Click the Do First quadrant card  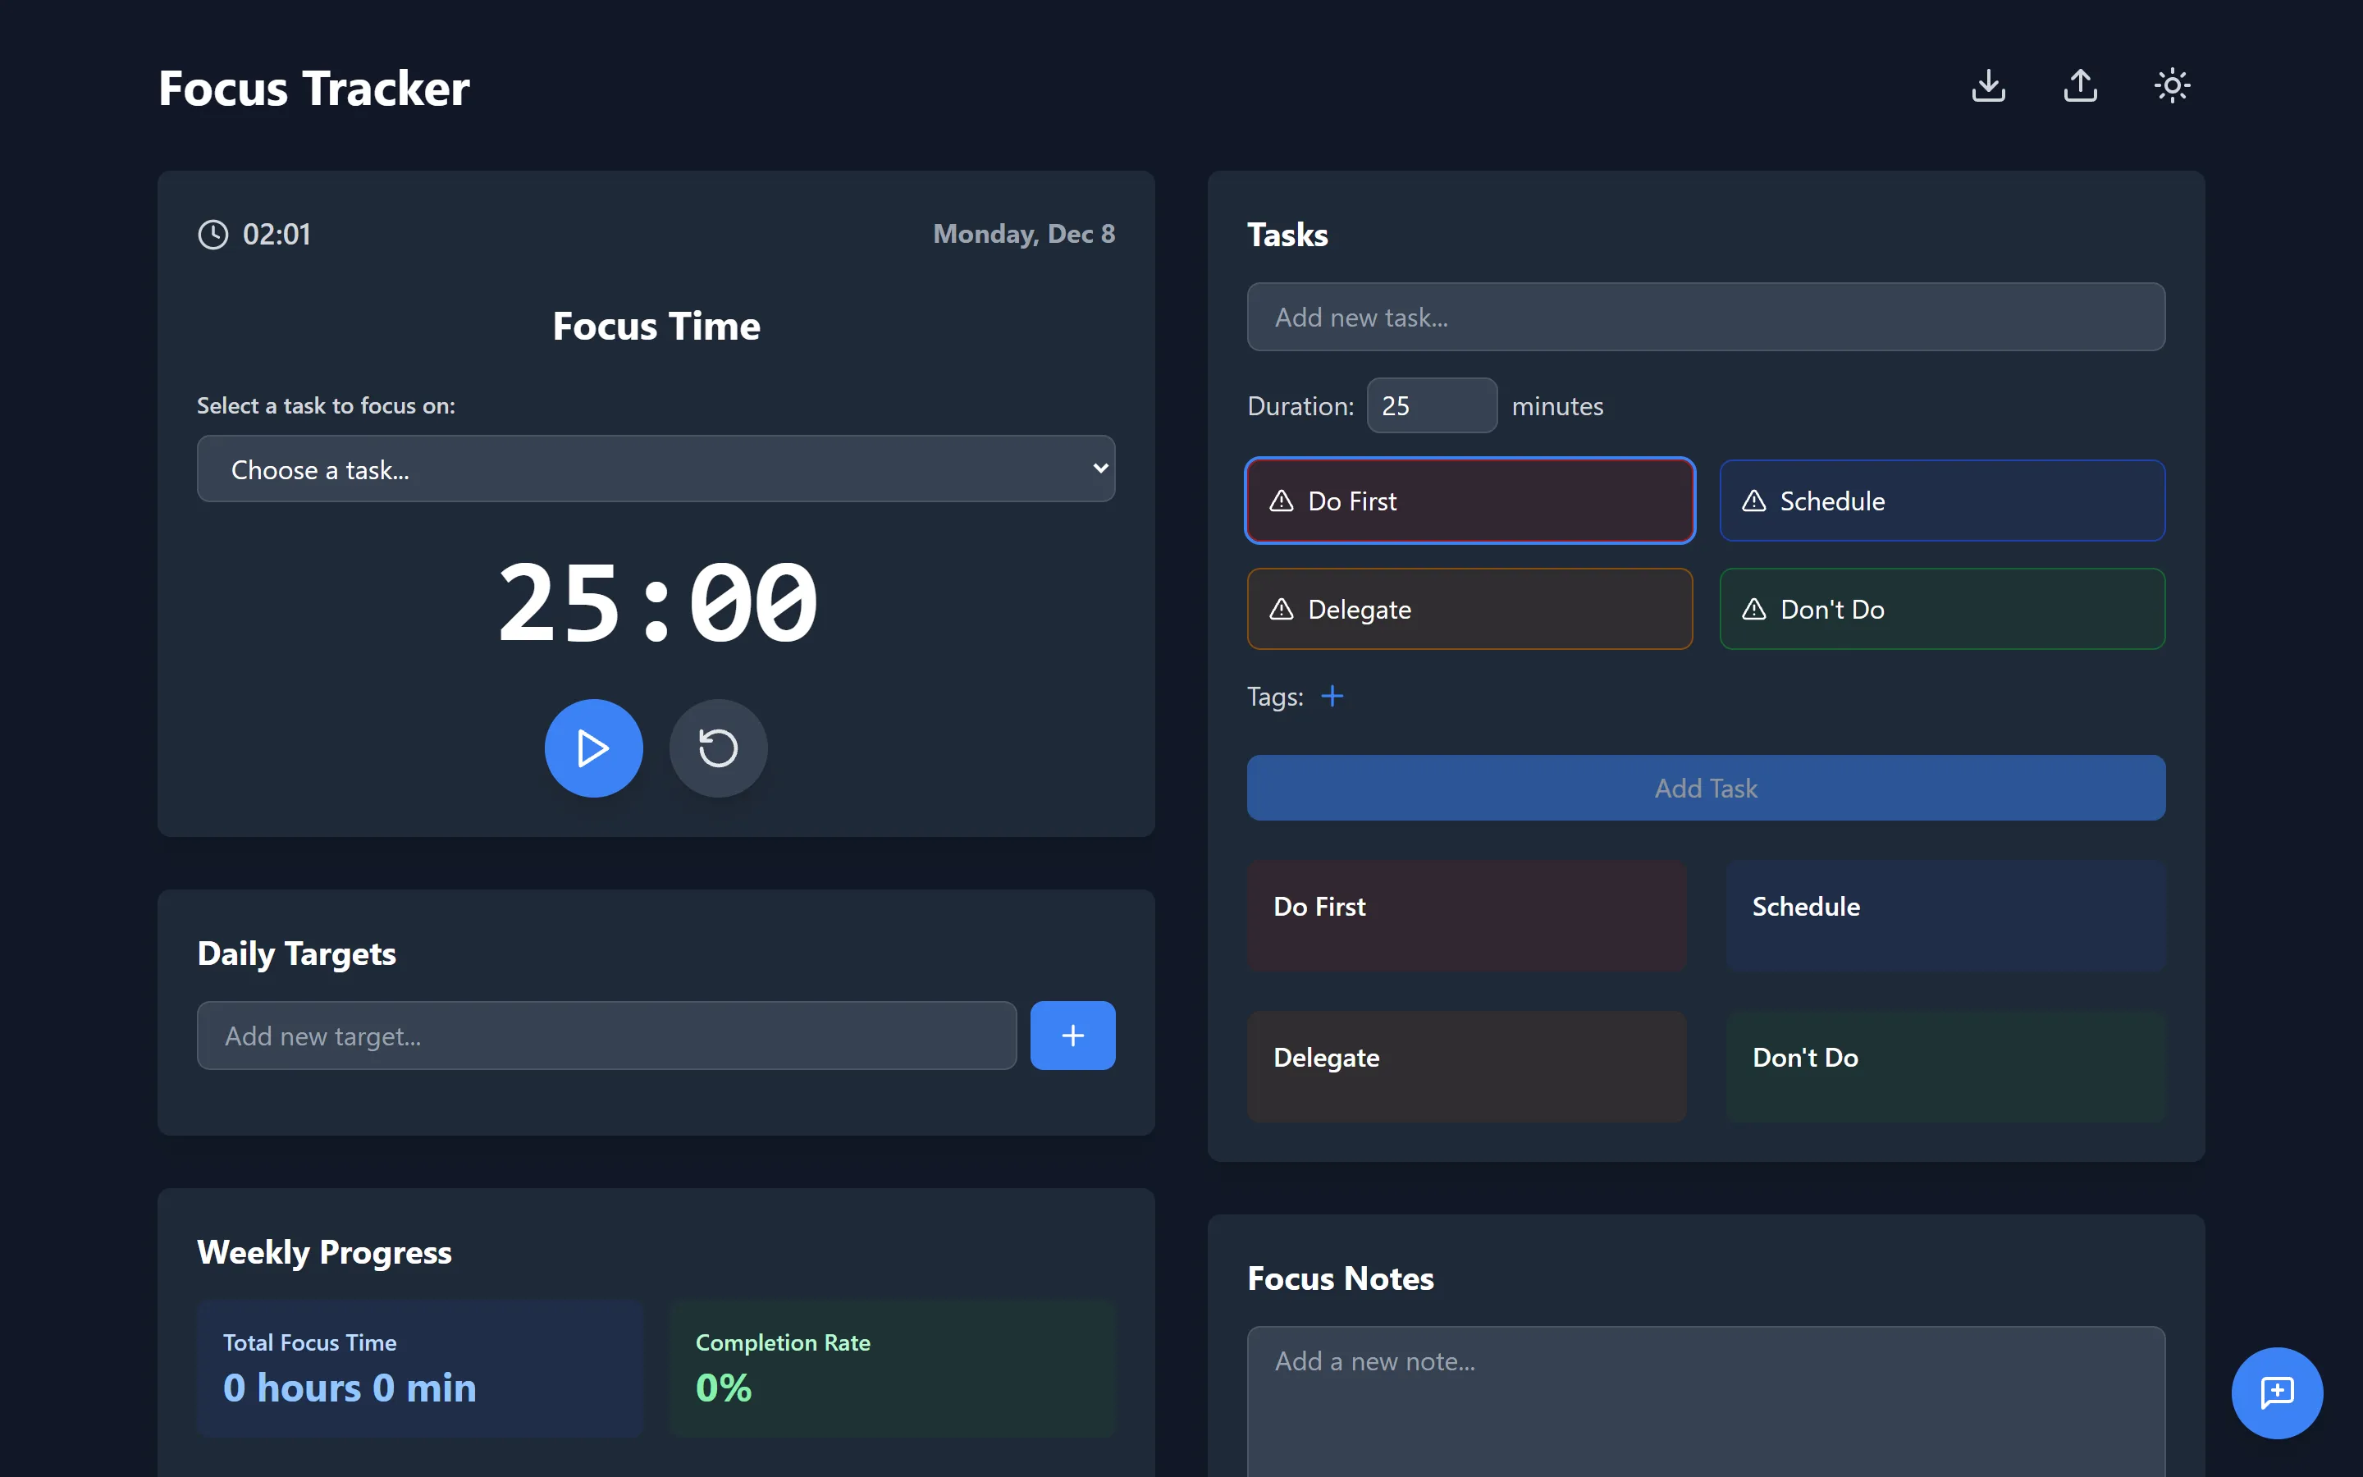click(1467, 915)
